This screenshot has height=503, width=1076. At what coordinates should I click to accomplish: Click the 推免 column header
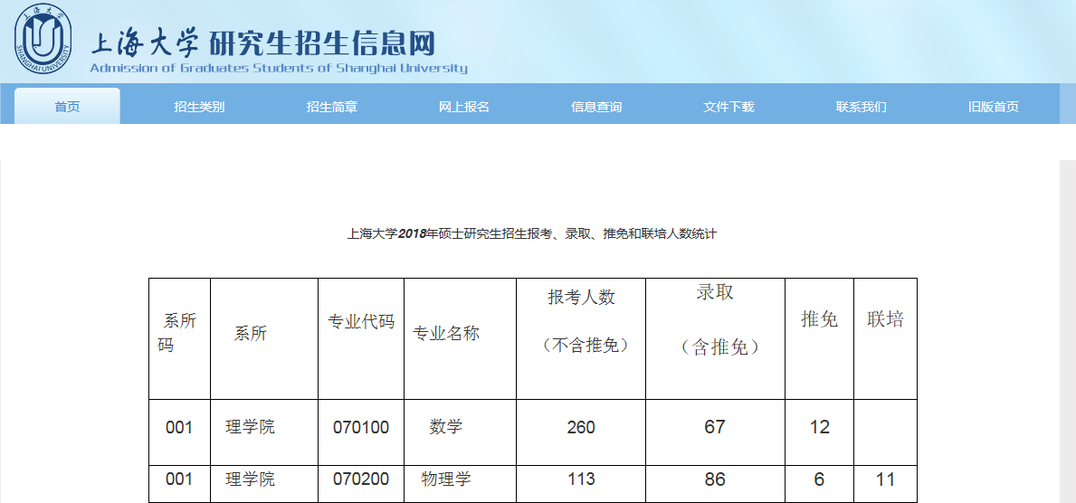click(819, 319)
